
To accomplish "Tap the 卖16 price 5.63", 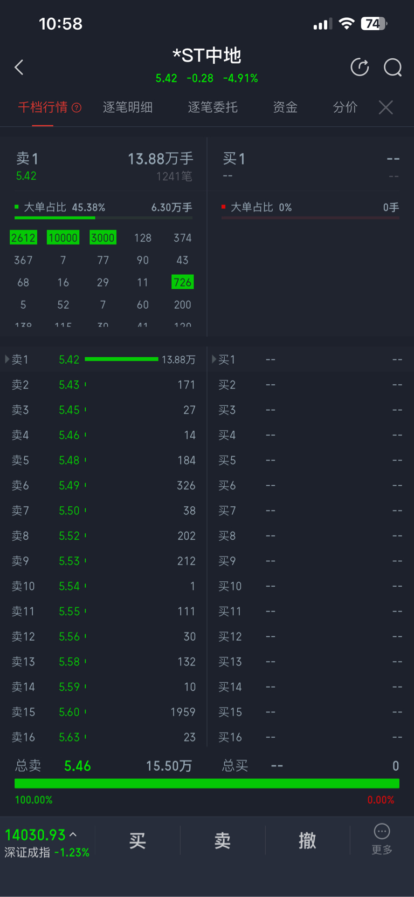I will (x=69, y=737).
